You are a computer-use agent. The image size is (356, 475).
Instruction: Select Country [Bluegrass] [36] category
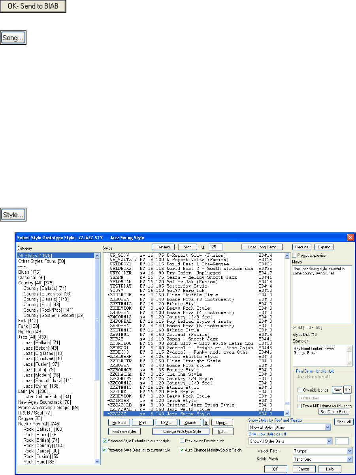(x=47, y=293)
